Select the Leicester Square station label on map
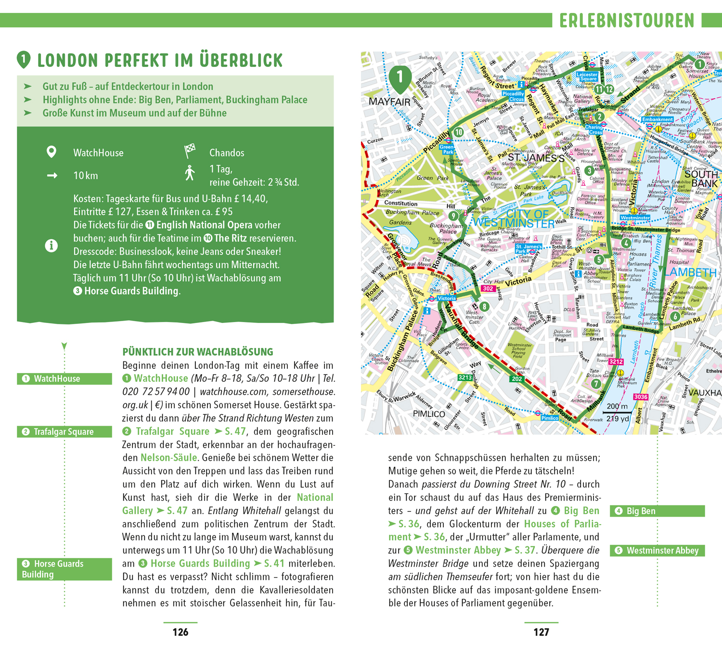 pyautogui.click(x=587, y=77)
